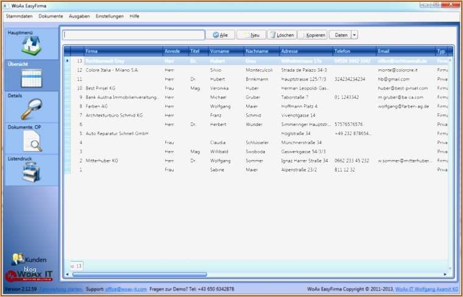Click the selected row 13 indicator arrow
Viewport: 463px width, 297px height.
pos(68,61)
